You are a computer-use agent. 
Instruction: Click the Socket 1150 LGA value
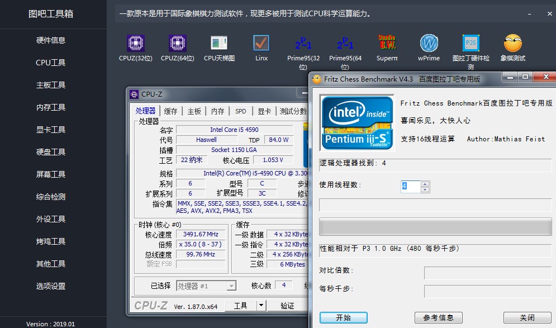coord(234,150)
